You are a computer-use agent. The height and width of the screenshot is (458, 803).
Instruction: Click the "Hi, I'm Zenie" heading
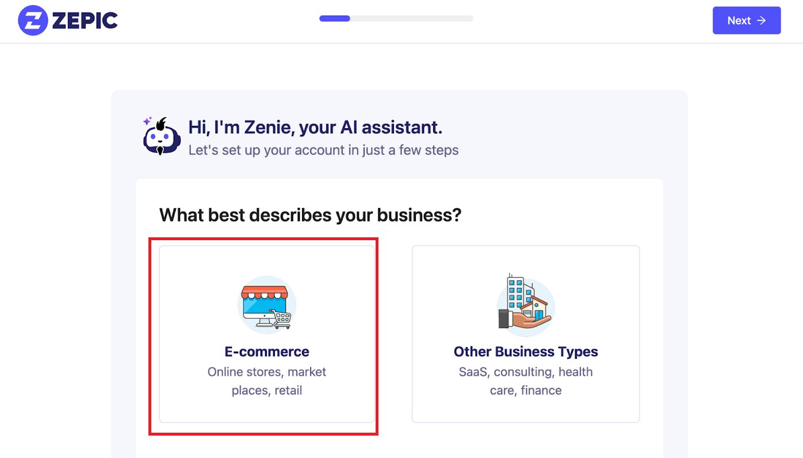pos(315,128)
